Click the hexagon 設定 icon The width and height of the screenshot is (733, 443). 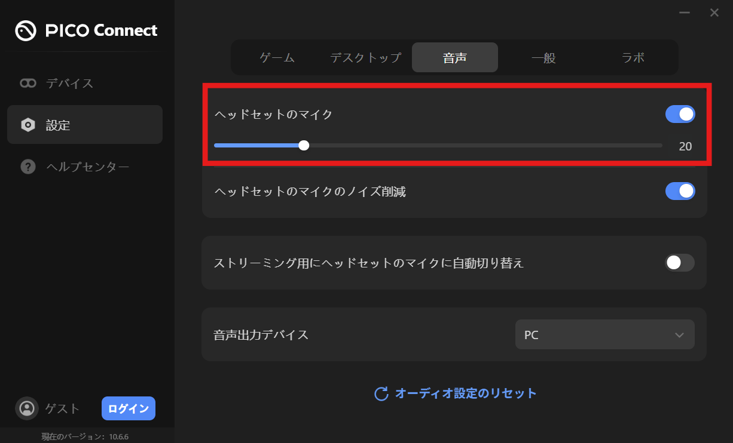click(x=28, y=125)
